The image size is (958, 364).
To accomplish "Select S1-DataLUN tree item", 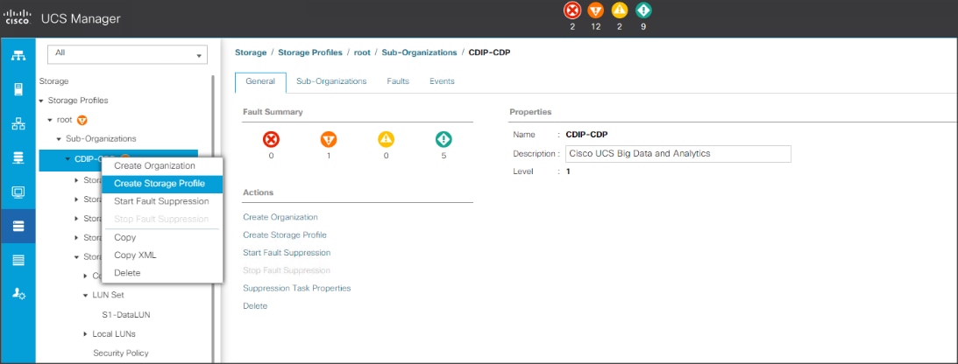I will tap(126, 315).
